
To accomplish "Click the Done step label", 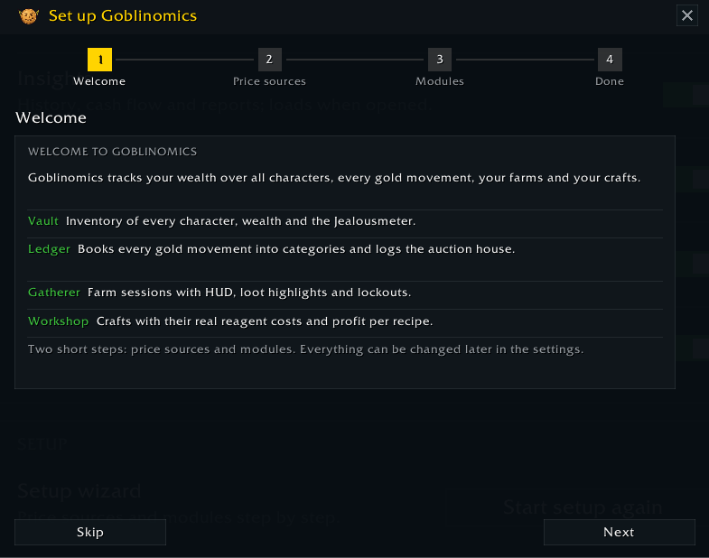I will click(x=610, y=81).
